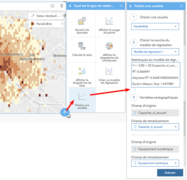
Task: Click the blue round action button on map
Action: click(65, 112)
